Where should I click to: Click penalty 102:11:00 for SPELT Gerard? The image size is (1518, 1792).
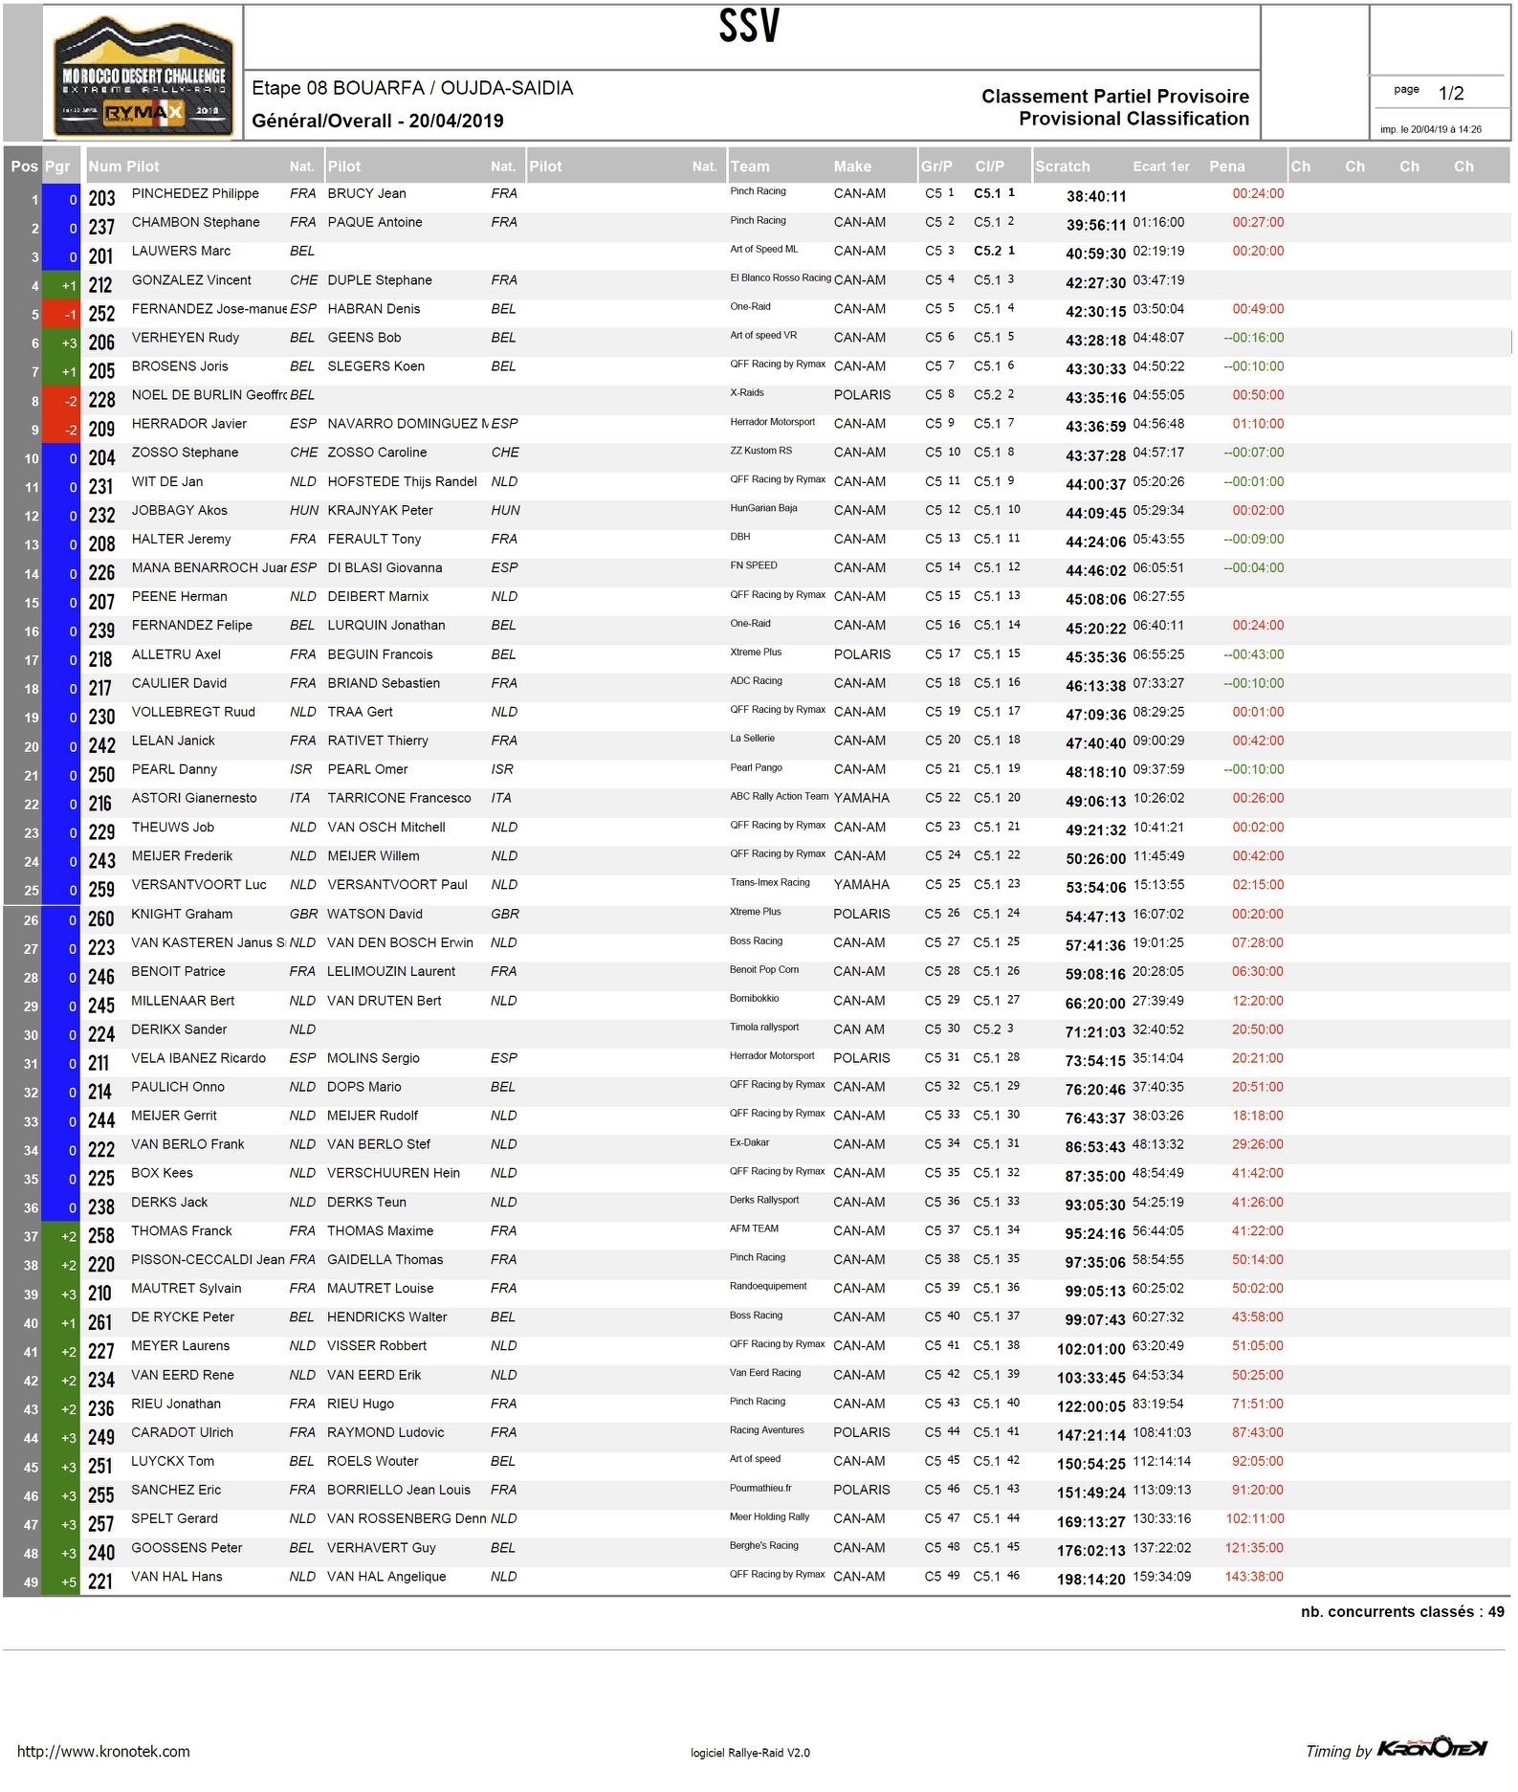point(1254,1518)
